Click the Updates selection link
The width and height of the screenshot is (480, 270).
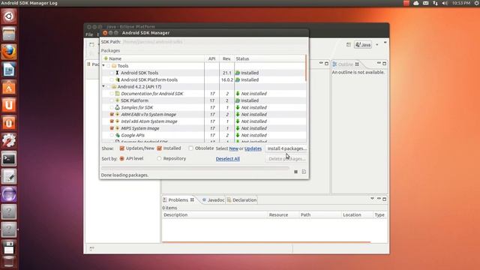coord(253,148)
